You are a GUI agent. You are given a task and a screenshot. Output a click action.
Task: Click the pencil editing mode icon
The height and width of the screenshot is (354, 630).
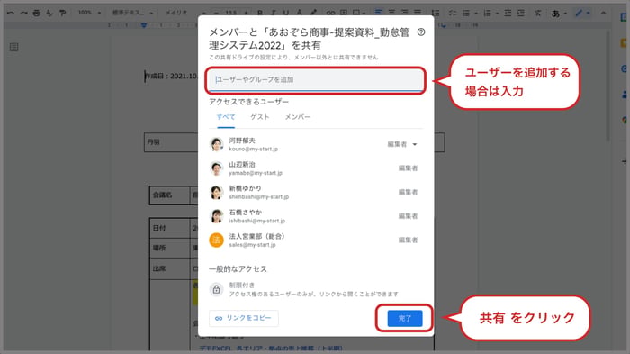579,13
